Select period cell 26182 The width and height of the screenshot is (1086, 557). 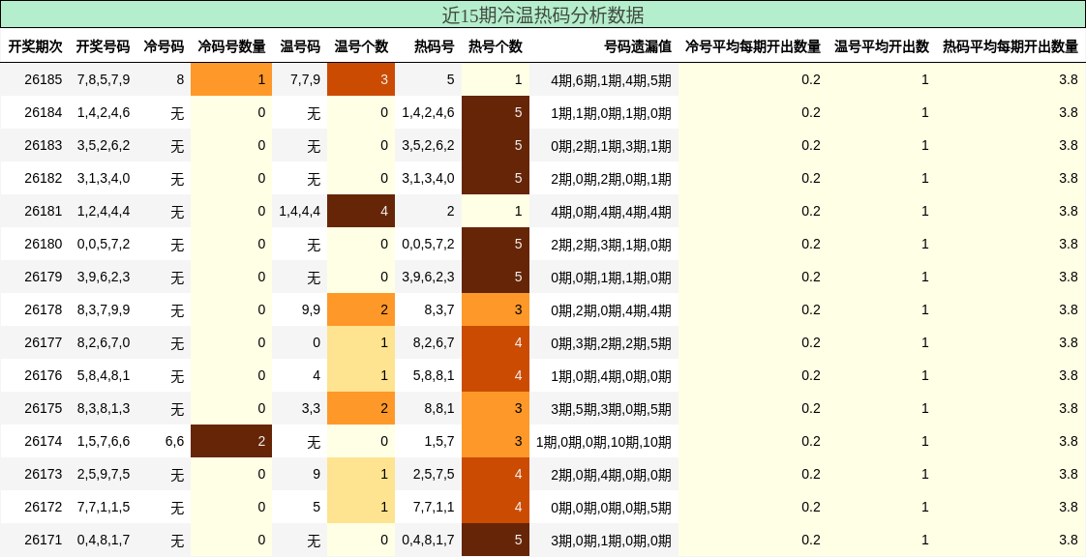43,178
